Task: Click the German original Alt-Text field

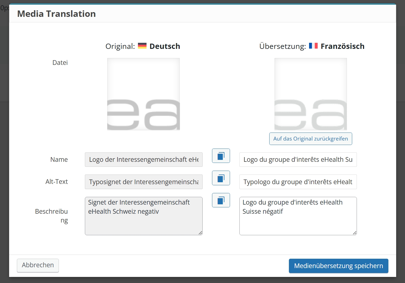Action: [x=144, y=182]
